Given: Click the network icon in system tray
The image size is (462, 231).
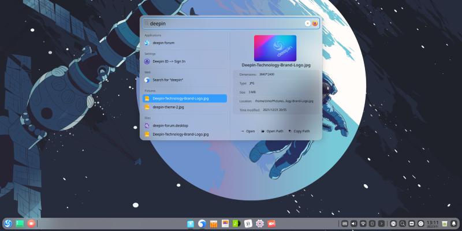Looking at the screenshot, I should click(x=363, y=223).
